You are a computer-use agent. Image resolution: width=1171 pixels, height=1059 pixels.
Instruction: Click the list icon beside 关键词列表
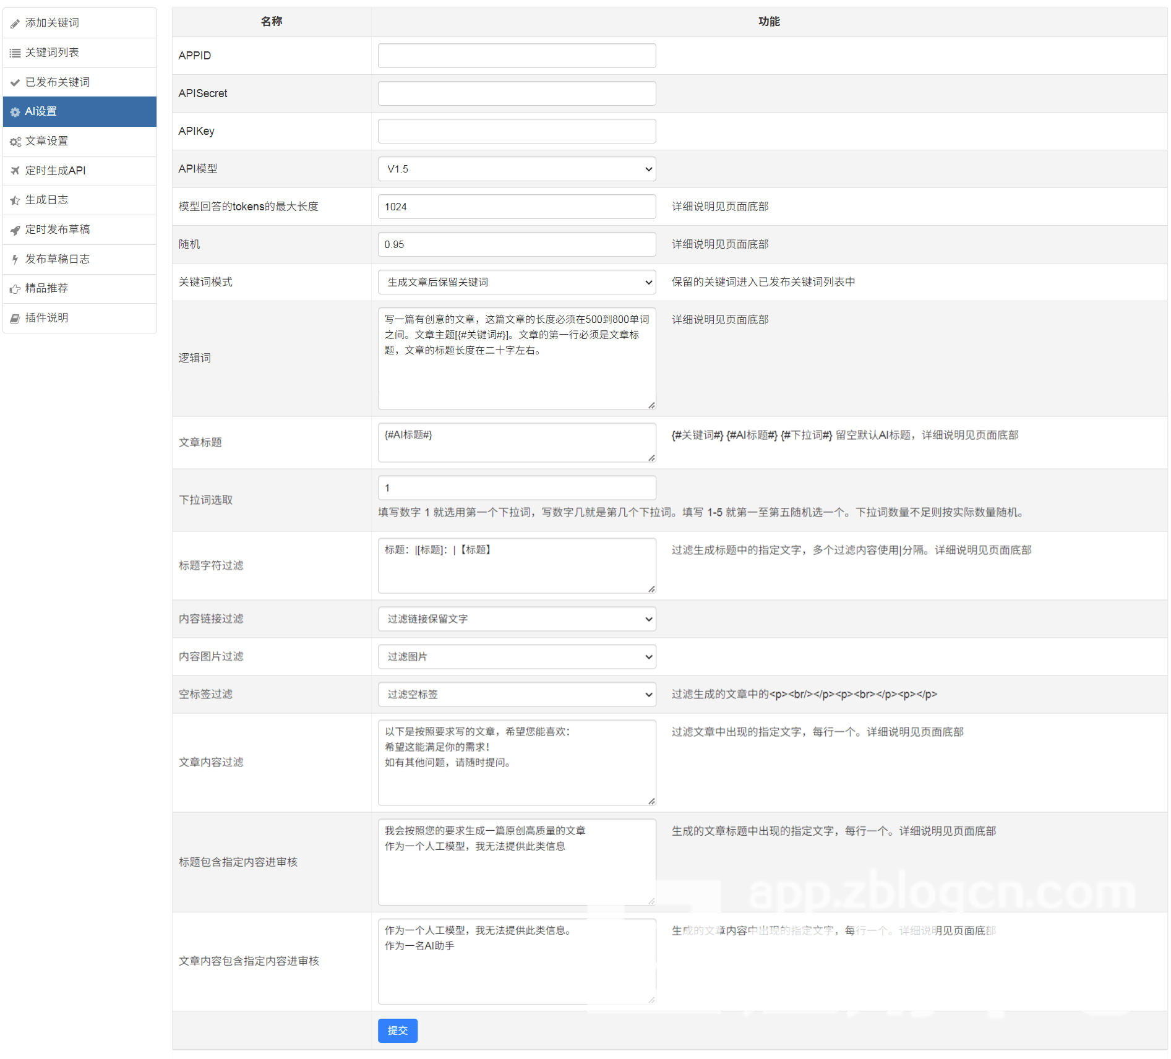(x=15, y=53)
